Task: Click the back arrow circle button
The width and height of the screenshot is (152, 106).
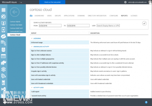Action: [x=15, y=12]
